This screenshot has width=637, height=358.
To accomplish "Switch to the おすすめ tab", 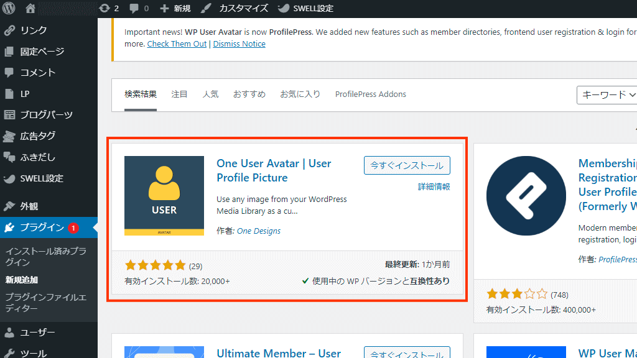I will pyautogui.click(x=249, y=94).
